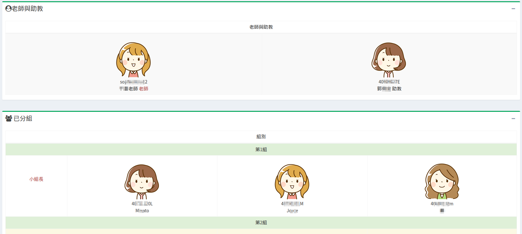Collapse the 已分組 panel with minus button
Viewport: 522px width, 234px height.
point(513,119)
